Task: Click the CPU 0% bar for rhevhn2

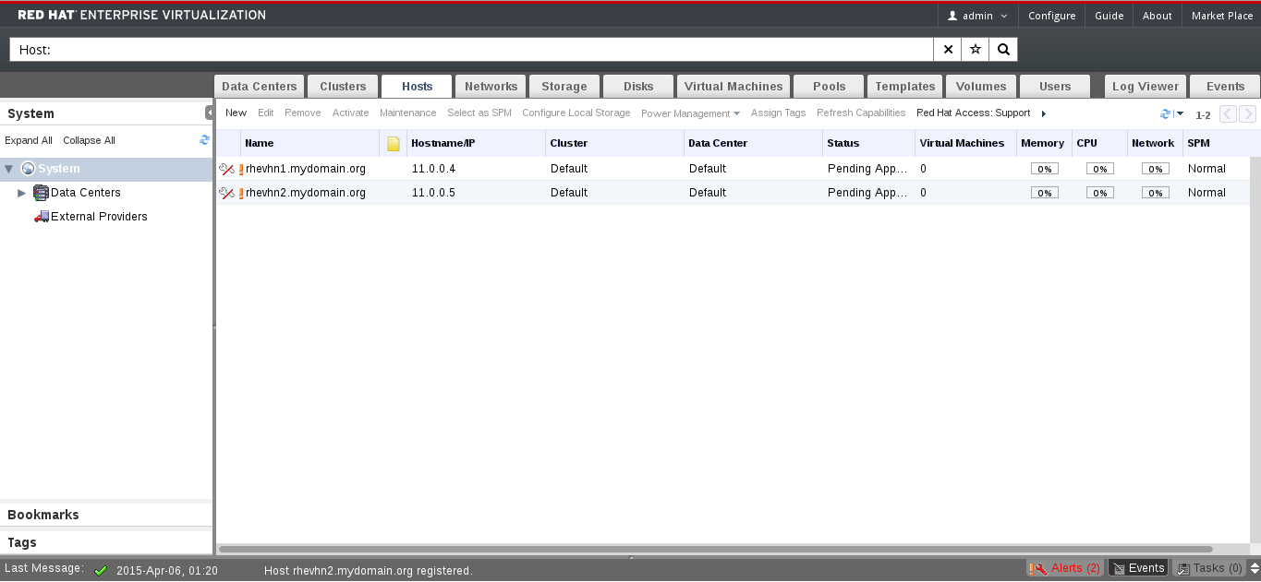Action: tap(1099, 193)
